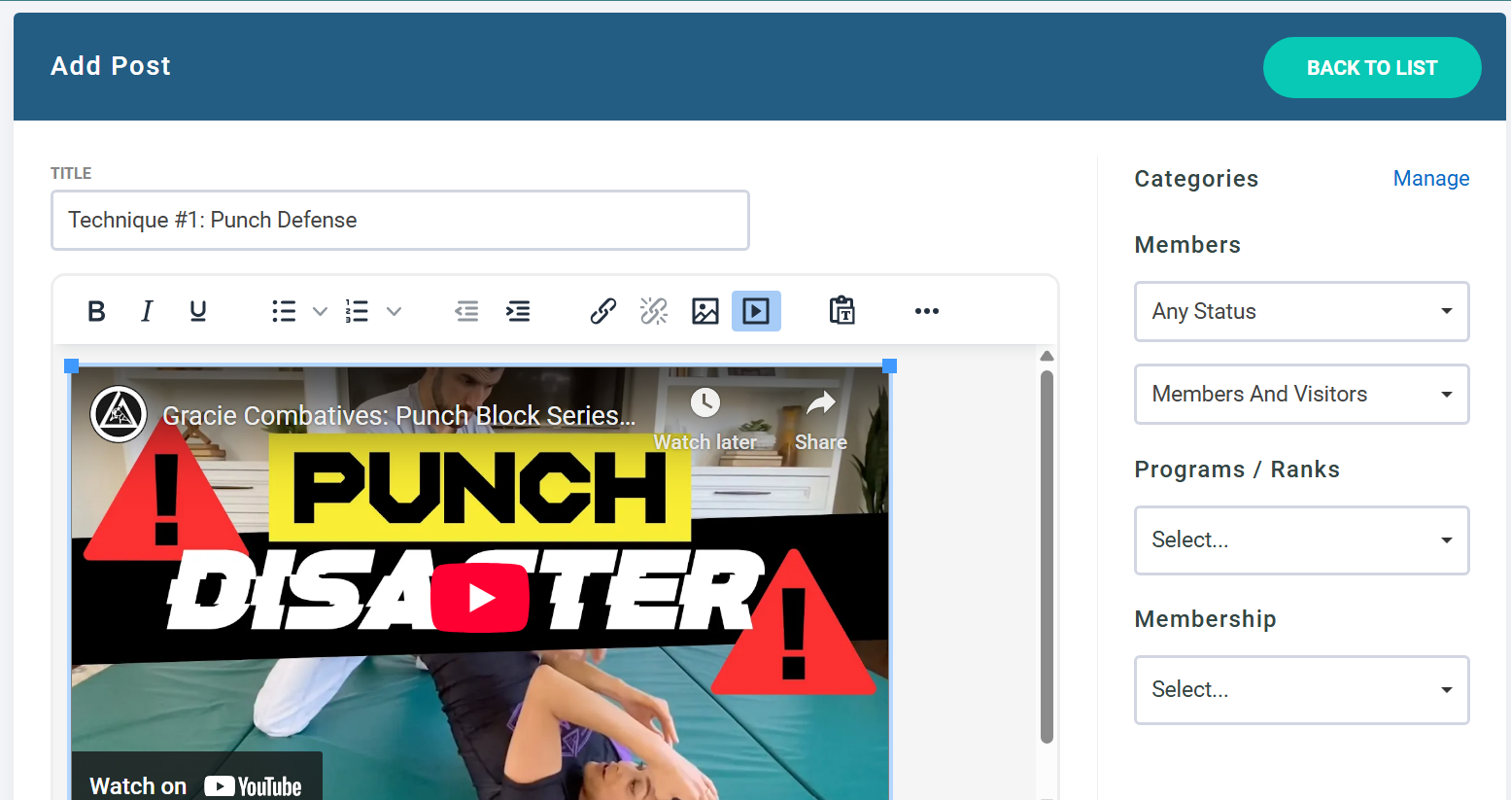Insert a numbered list

click(358, 311)
